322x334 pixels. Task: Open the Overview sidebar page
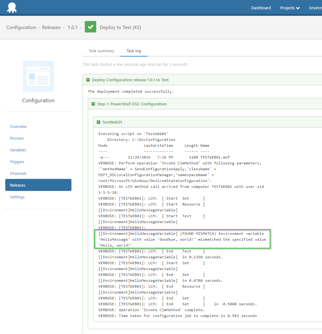18,127
